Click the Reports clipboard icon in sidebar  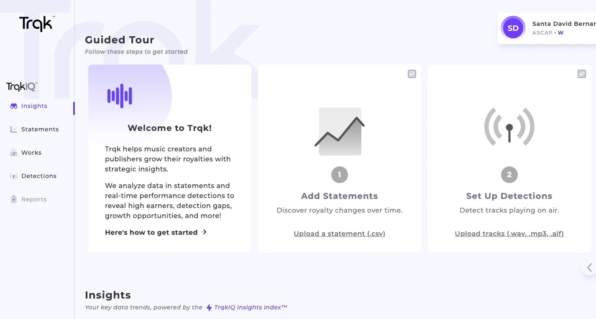[x=14, y=199]
